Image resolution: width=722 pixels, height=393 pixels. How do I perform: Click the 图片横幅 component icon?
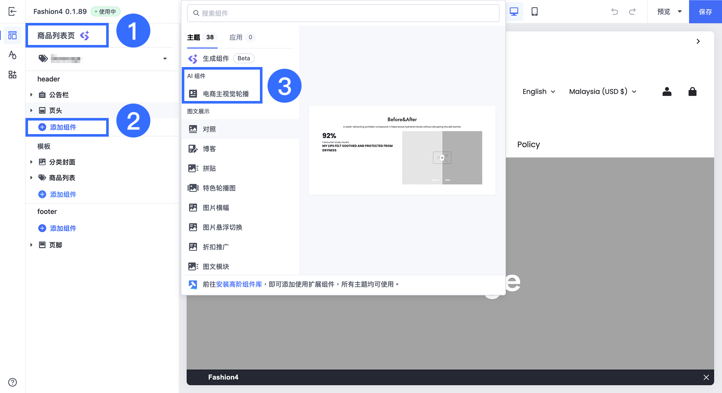click(193, 208)
